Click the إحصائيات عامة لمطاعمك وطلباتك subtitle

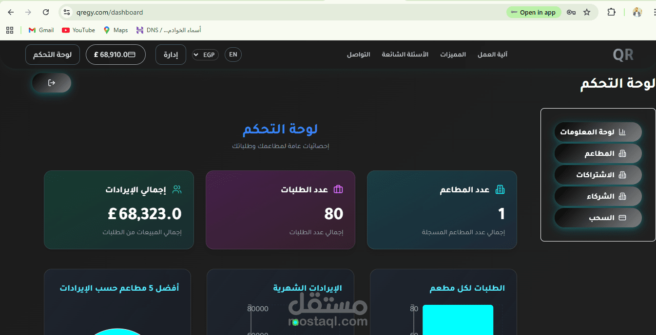click(281, 146)
